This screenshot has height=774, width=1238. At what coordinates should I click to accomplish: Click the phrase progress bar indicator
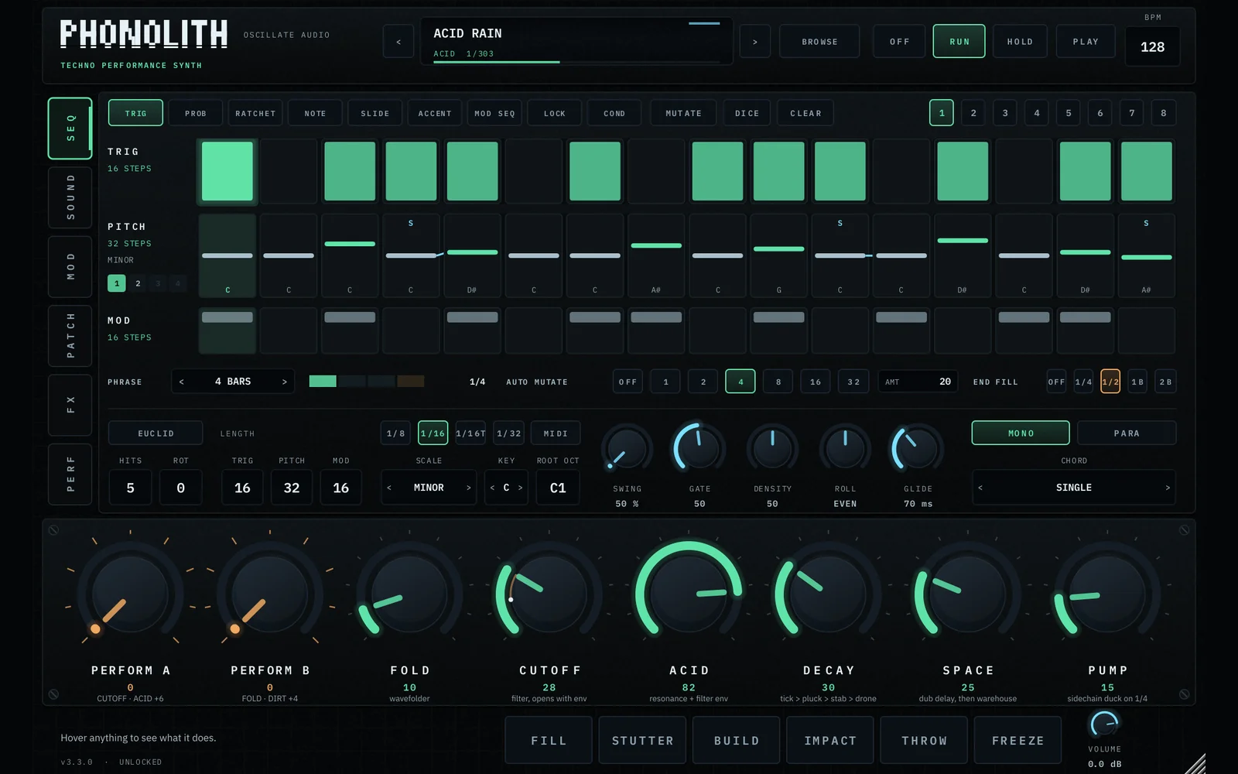tap(367, 381)
